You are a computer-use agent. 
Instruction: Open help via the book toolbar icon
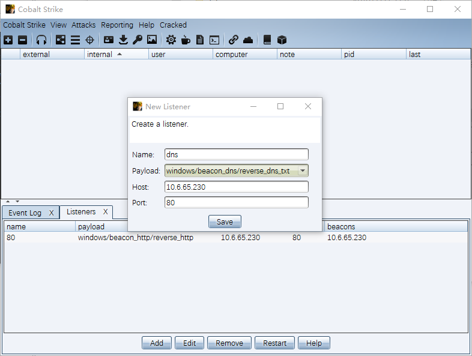[x=267, y=40]
